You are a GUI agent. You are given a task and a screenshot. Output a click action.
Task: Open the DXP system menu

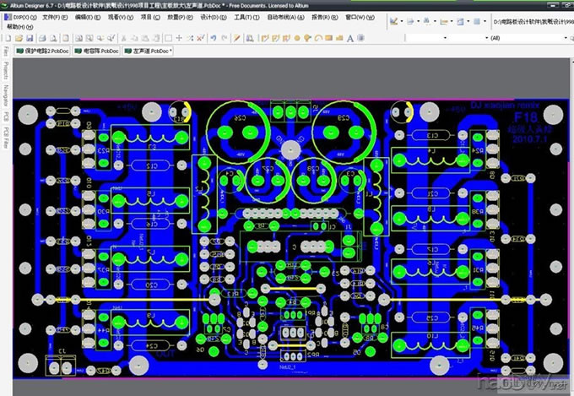19,17
